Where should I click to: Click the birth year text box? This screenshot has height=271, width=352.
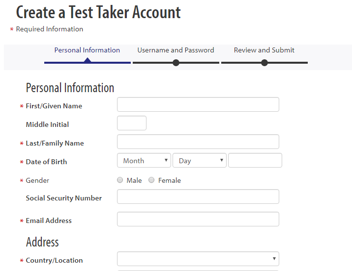[255, 160]
